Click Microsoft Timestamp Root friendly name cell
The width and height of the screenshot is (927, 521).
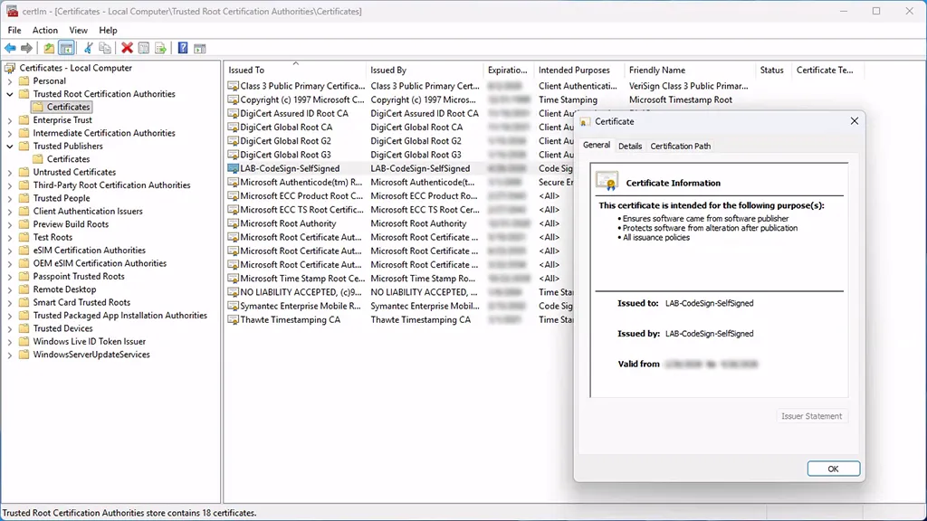[x=681, y=99]
